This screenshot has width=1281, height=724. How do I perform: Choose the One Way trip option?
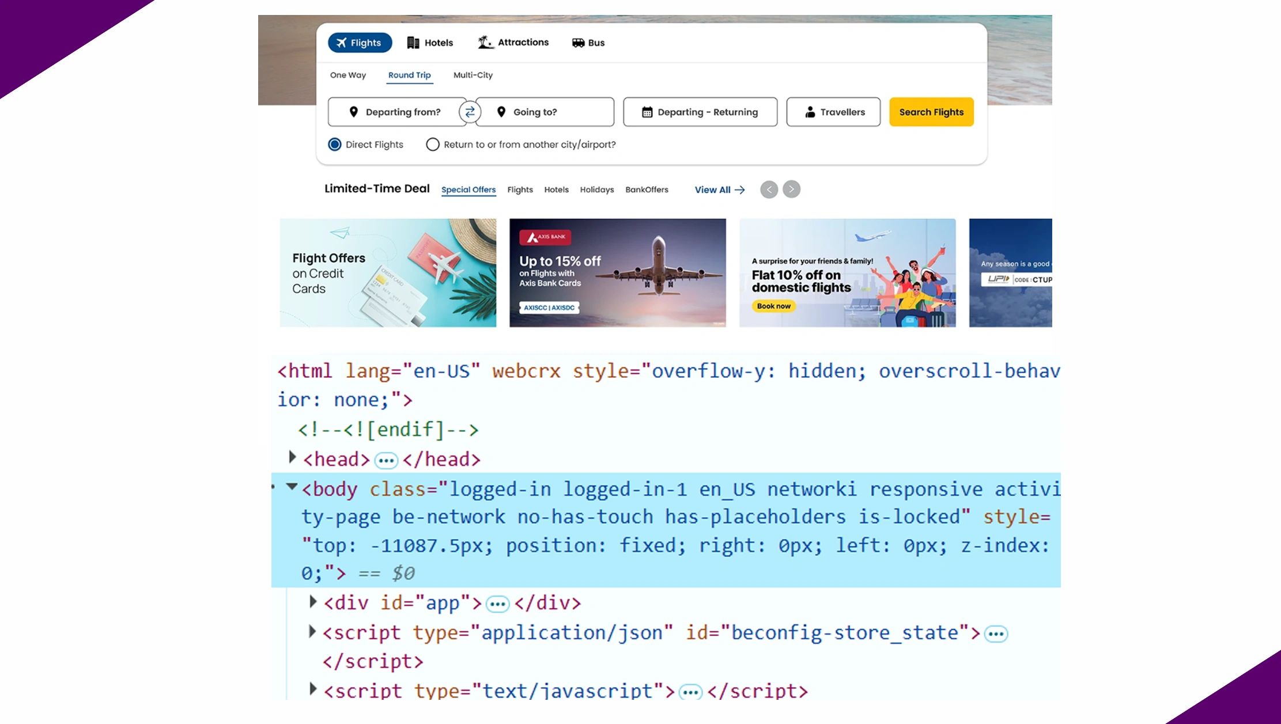click(x=347, y=75)
